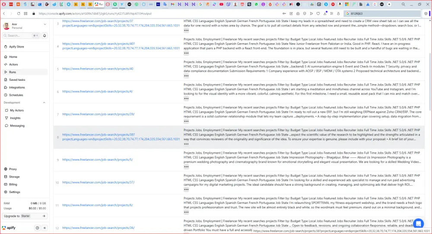Expand row 5 text with ellipsis button

[186, 76]
